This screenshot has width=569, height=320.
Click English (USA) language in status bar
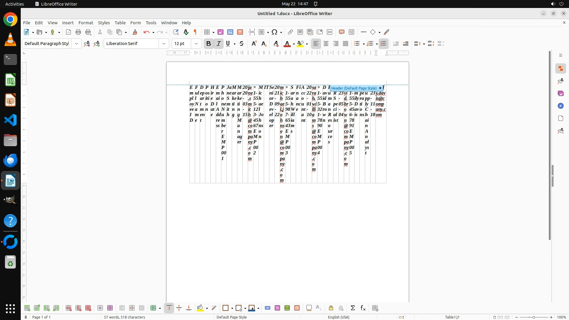coord(338,317)
